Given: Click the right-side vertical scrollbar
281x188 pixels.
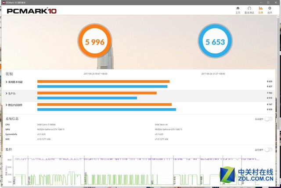Looking at the screenshot, I should (279, 88).
